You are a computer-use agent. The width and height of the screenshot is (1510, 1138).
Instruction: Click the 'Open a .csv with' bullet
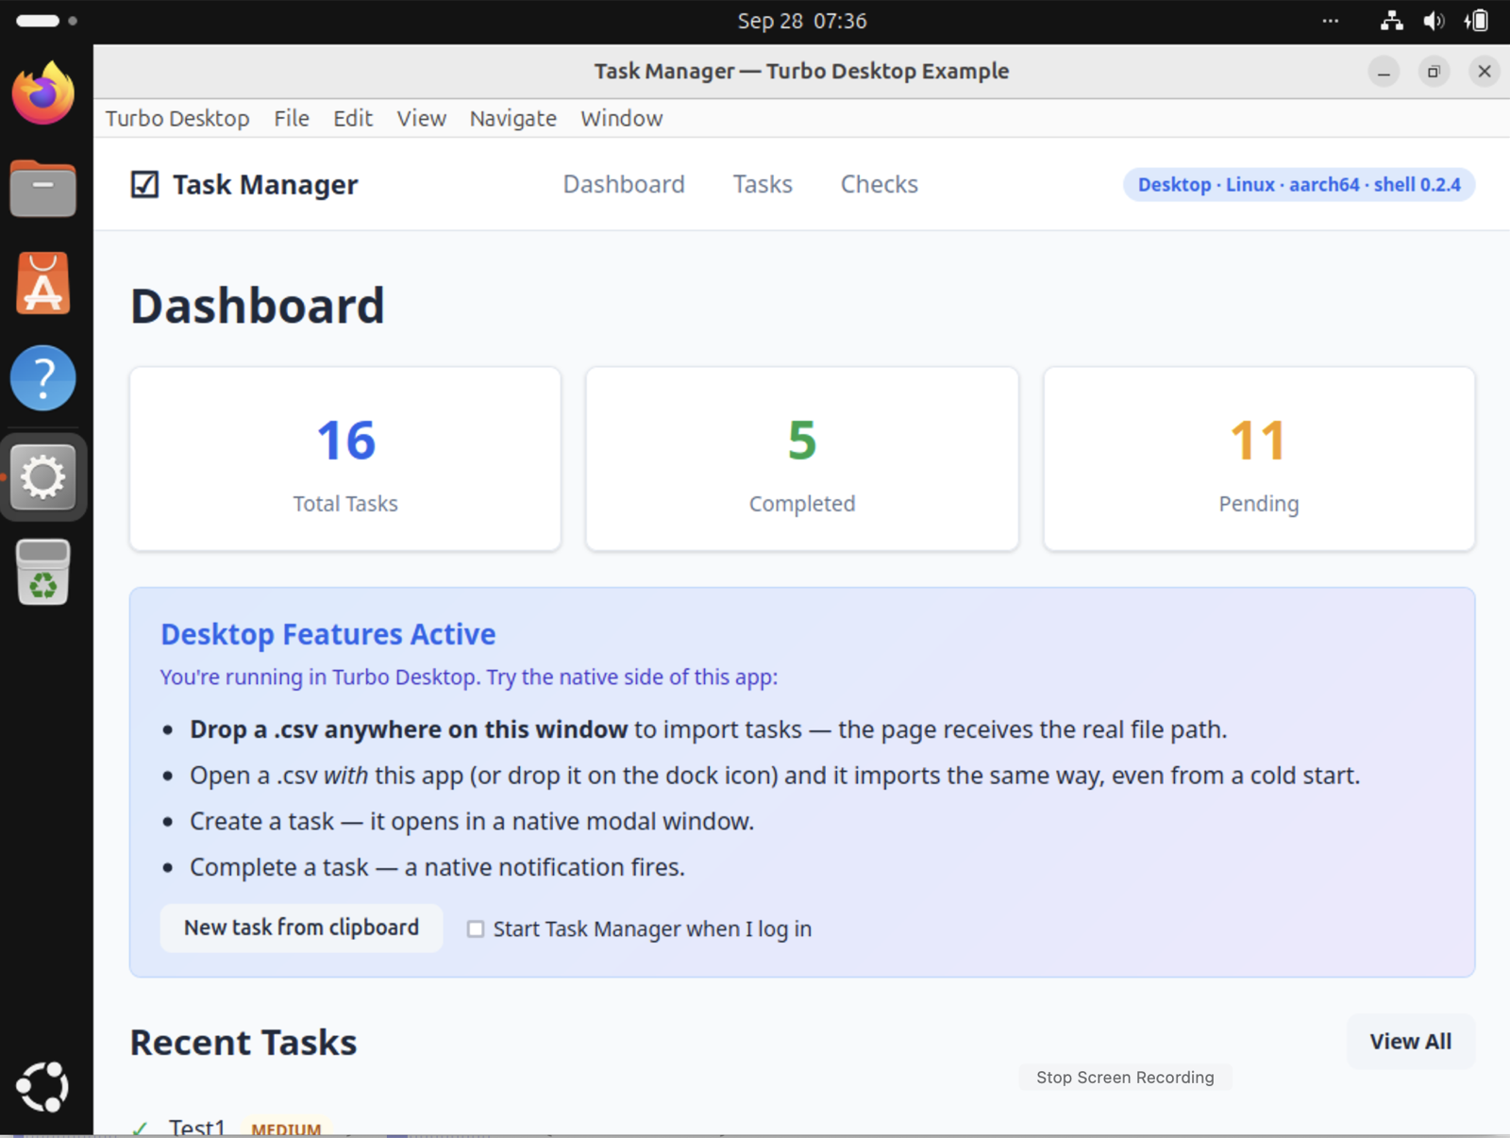(x=775, y=776)
